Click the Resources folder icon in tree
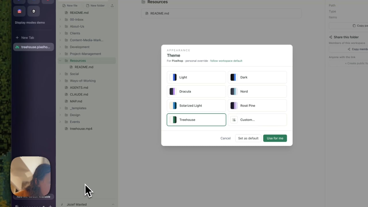 66,61
